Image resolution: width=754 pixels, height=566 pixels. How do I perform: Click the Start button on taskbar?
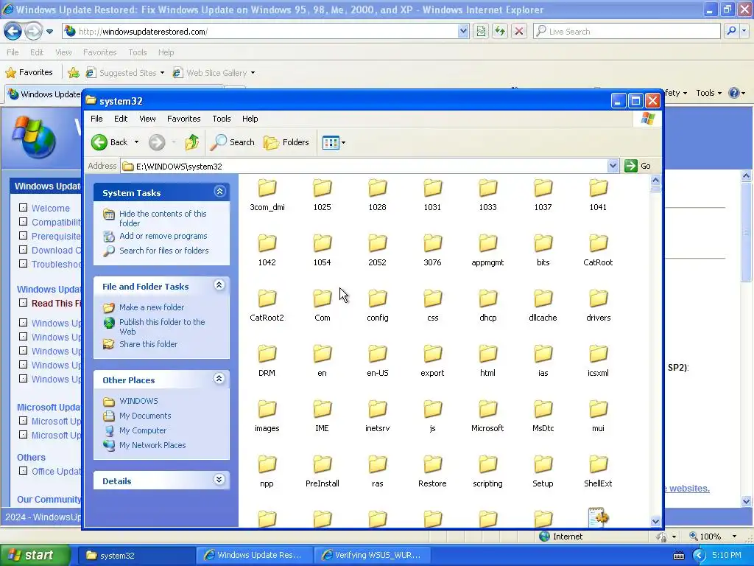[35, 555]
